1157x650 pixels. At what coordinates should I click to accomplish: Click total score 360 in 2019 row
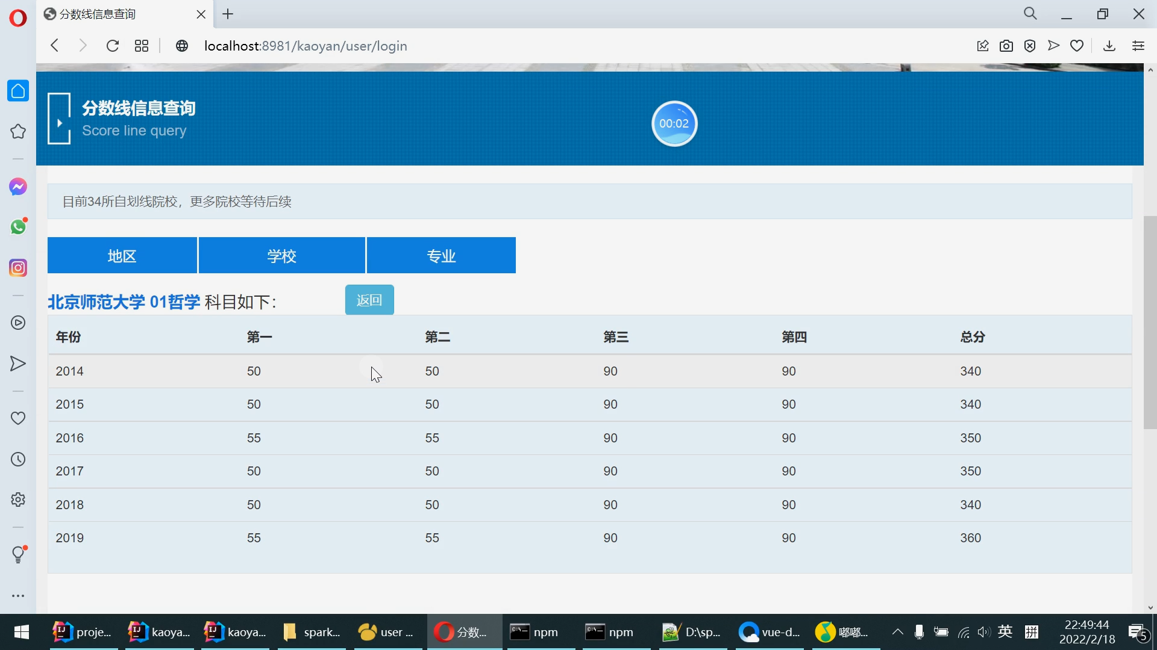971,538
